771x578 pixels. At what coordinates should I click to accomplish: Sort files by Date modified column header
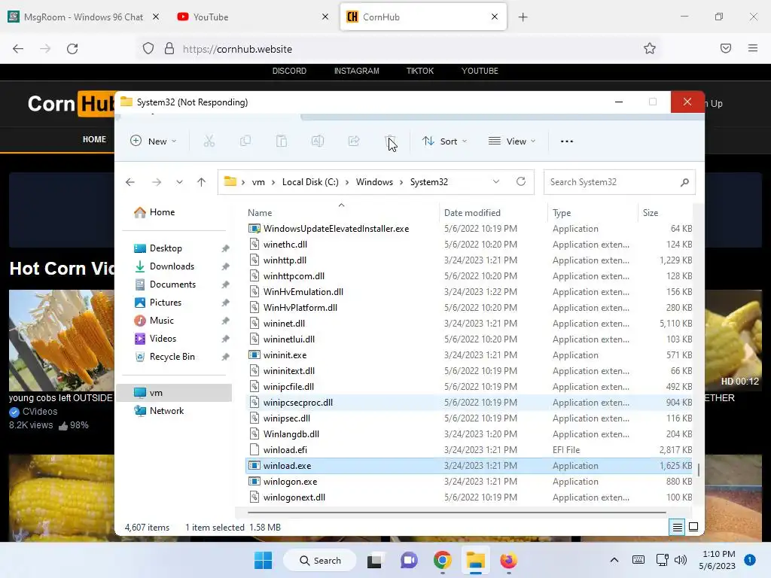click(x=472, y=213)
